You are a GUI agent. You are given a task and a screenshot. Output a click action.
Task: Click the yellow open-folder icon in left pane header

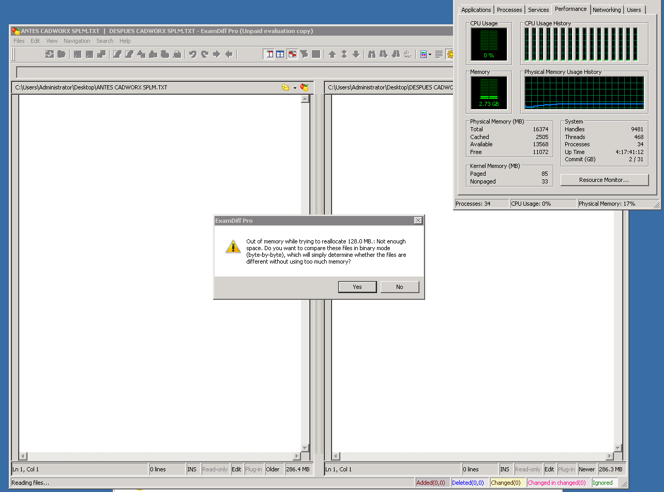(x=285, y=87)
